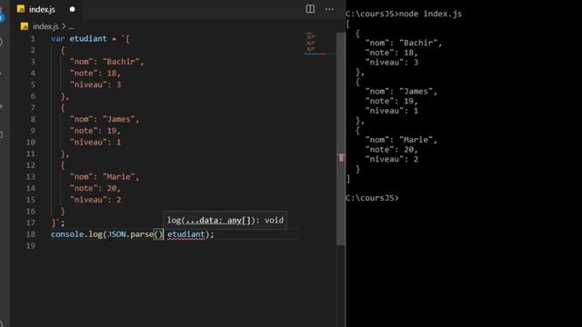Open the editor More Actions ellipsis
Image resolution: width=582 pixels, height=327 pixels.
point(329,9)
